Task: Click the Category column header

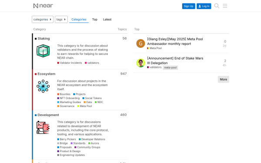Action: click(x=40, y=29)
